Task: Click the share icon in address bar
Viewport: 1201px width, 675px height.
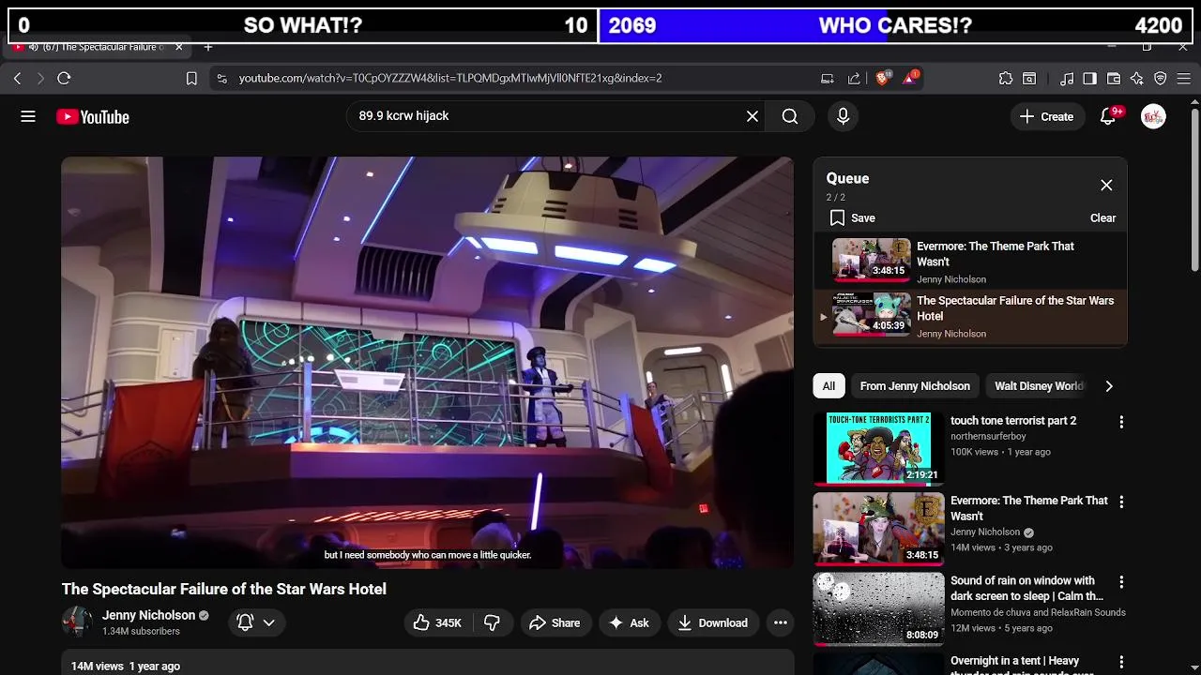Action: pos(854,79)
